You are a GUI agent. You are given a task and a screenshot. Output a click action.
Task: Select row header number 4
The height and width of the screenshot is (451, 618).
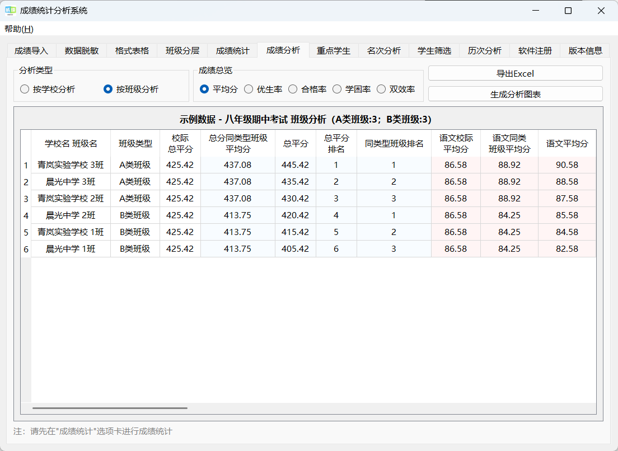(26, 215)
